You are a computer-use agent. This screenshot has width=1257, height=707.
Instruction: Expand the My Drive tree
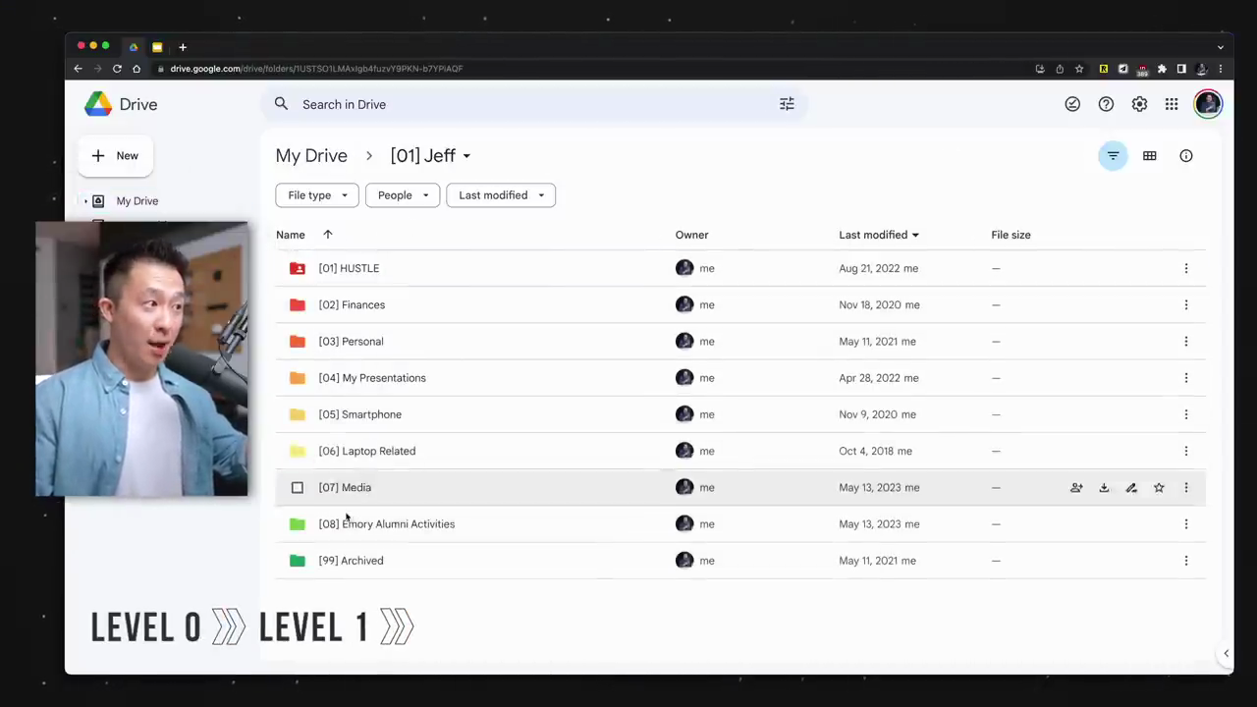pos(85,201)
